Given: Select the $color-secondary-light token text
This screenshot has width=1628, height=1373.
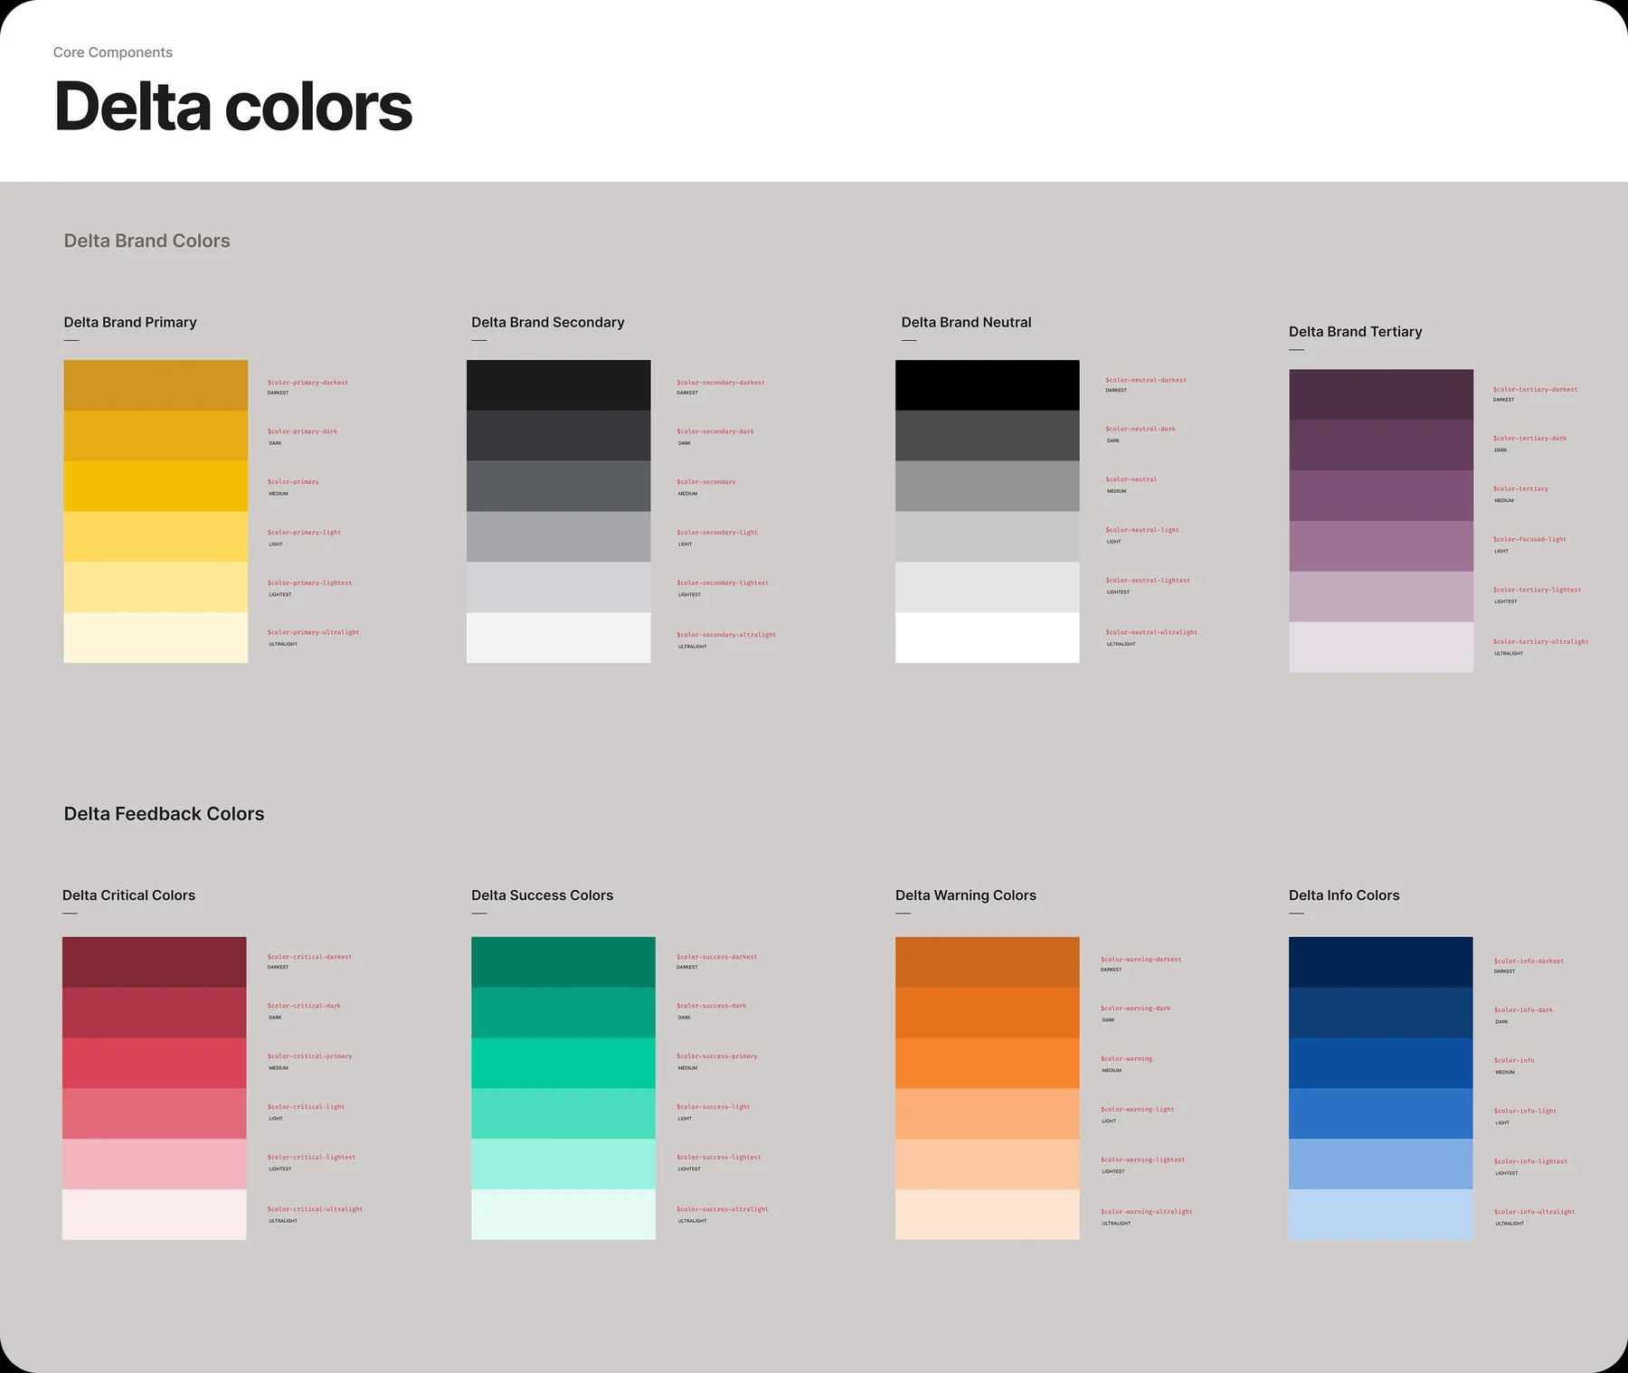Looking at the screenshot, I should coord(717,533).
